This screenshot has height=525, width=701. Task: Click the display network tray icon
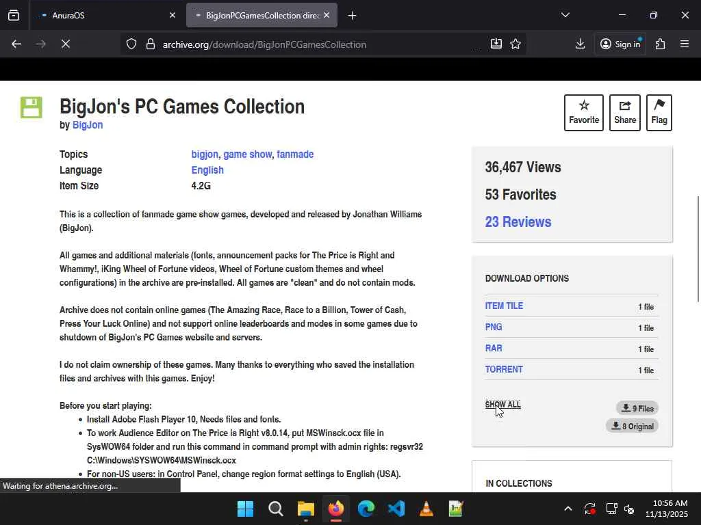611,509
